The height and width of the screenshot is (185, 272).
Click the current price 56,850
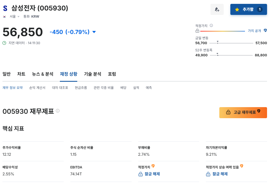click(23, 32)
